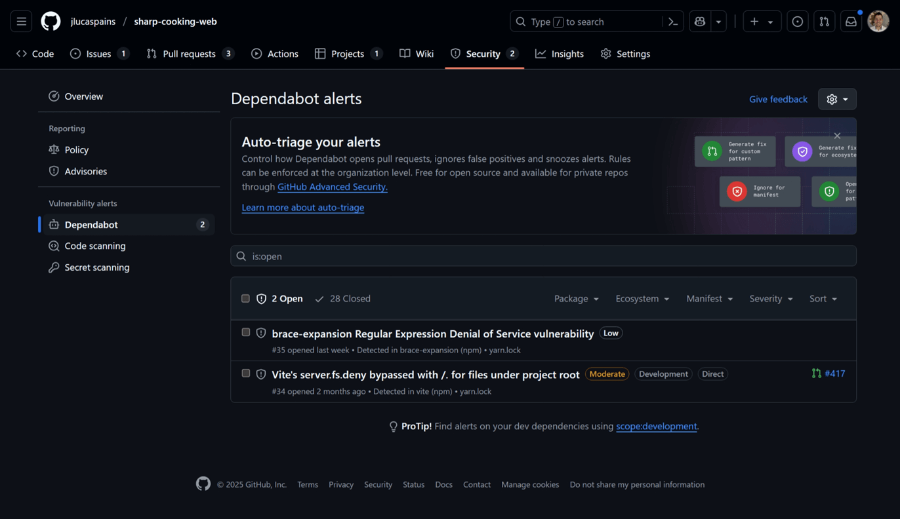Click the Low severity label
900x519 pixels.
611,334
